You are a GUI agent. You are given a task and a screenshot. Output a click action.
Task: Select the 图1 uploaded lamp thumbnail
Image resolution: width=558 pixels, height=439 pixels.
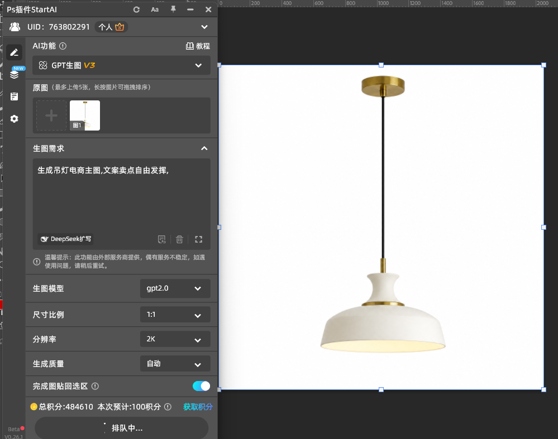(85, 115)
